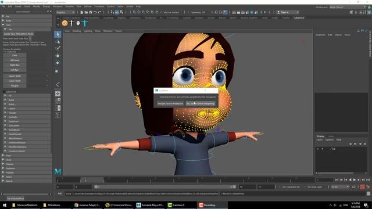Click the Redo arrow icon
This screenshot has height=209, width=372.
pyautogui.click(x=99, y=12)
